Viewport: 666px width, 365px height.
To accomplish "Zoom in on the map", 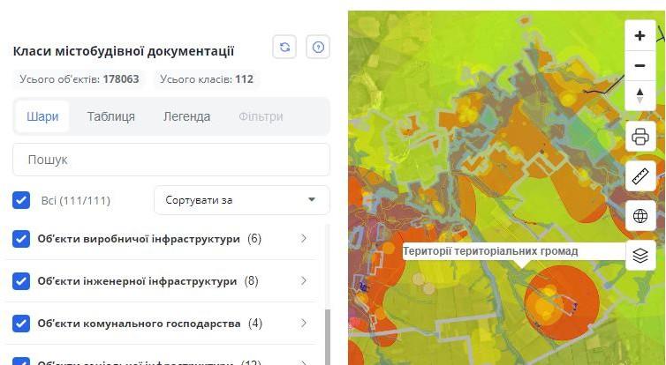I will click(640, 36).
